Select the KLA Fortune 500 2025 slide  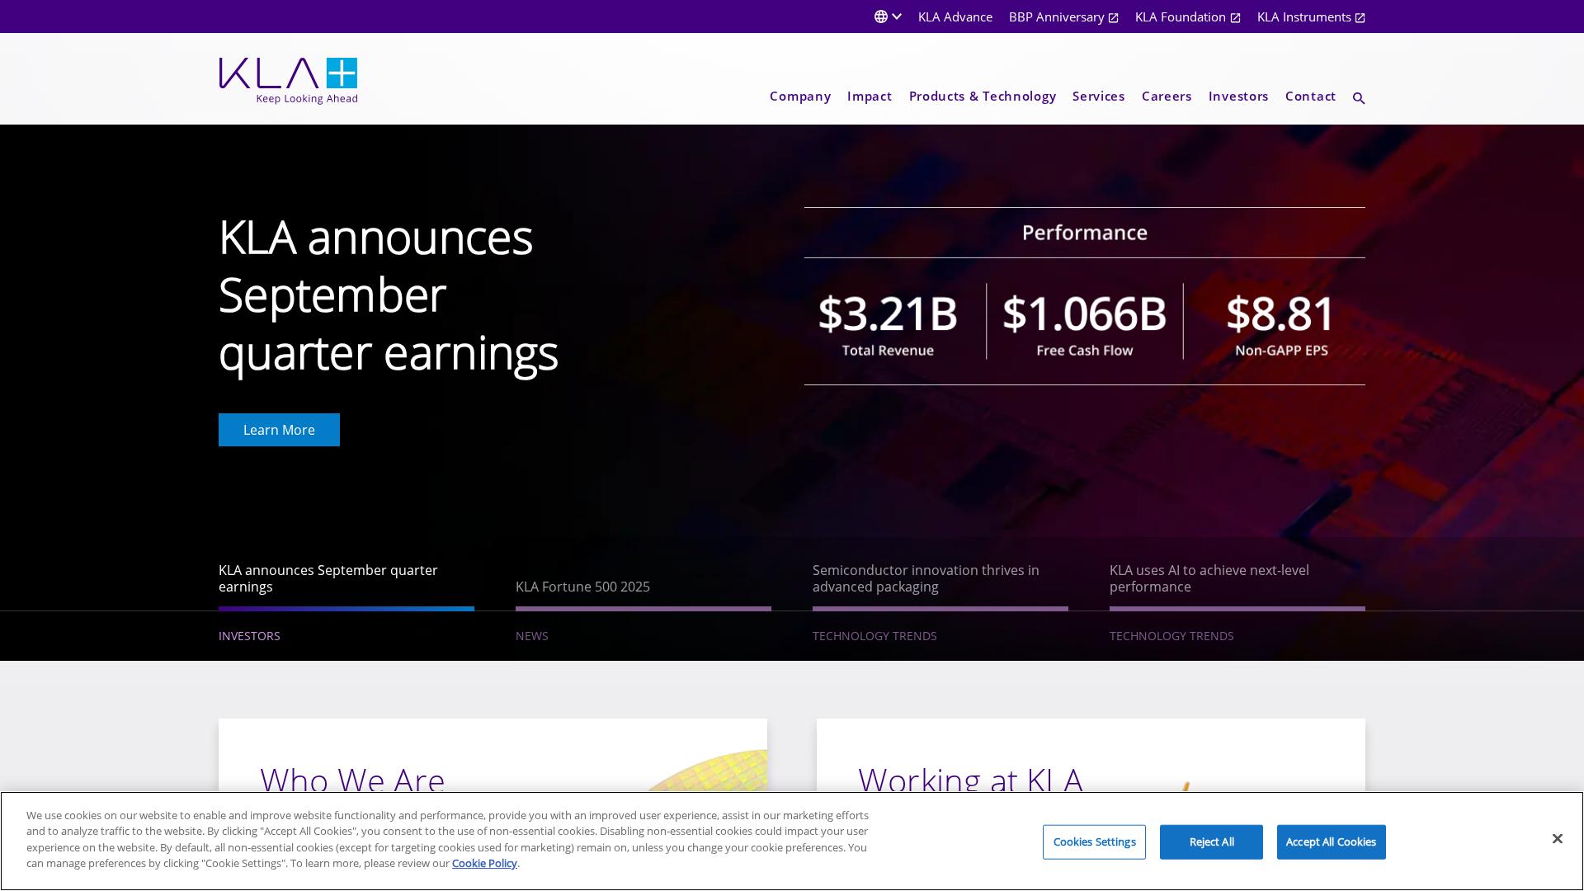(582, 587)
